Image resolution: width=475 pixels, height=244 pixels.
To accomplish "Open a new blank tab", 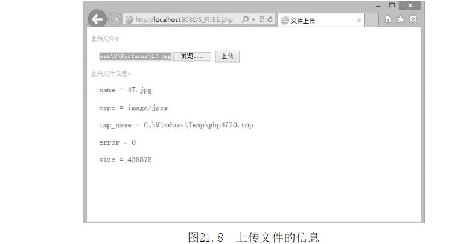I will click(x=371, y=21).
